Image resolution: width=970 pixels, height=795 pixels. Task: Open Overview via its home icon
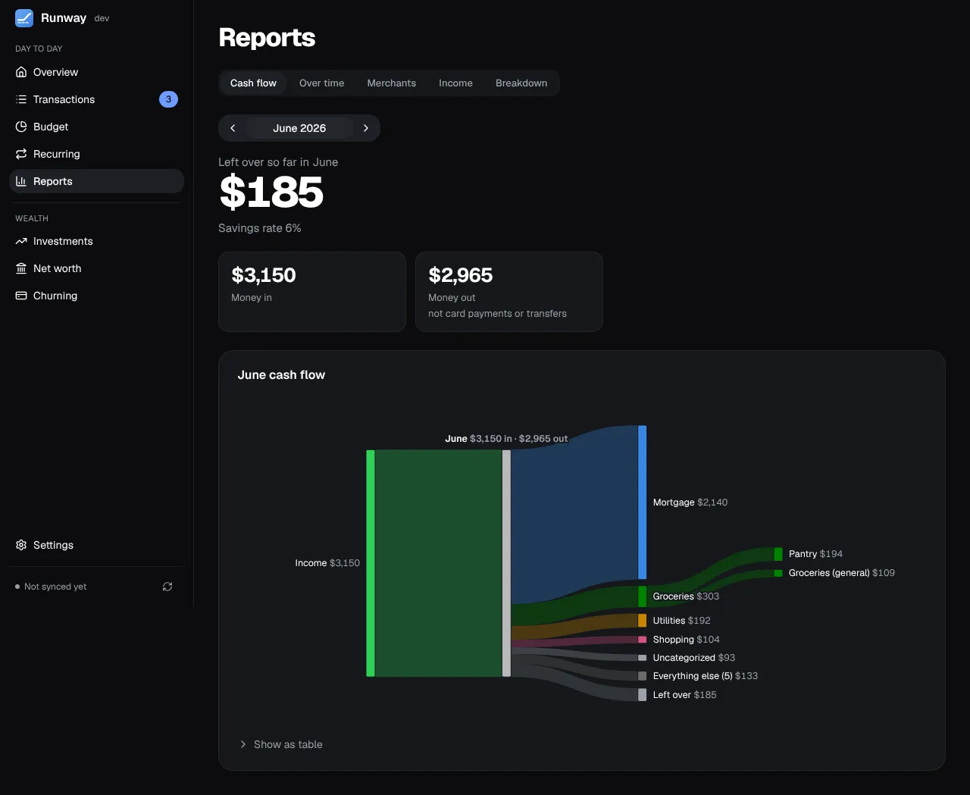click(21, 72)
